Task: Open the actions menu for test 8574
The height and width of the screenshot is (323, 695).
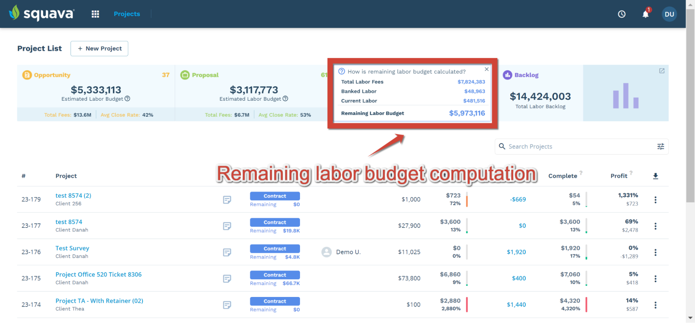Action: 655,226
